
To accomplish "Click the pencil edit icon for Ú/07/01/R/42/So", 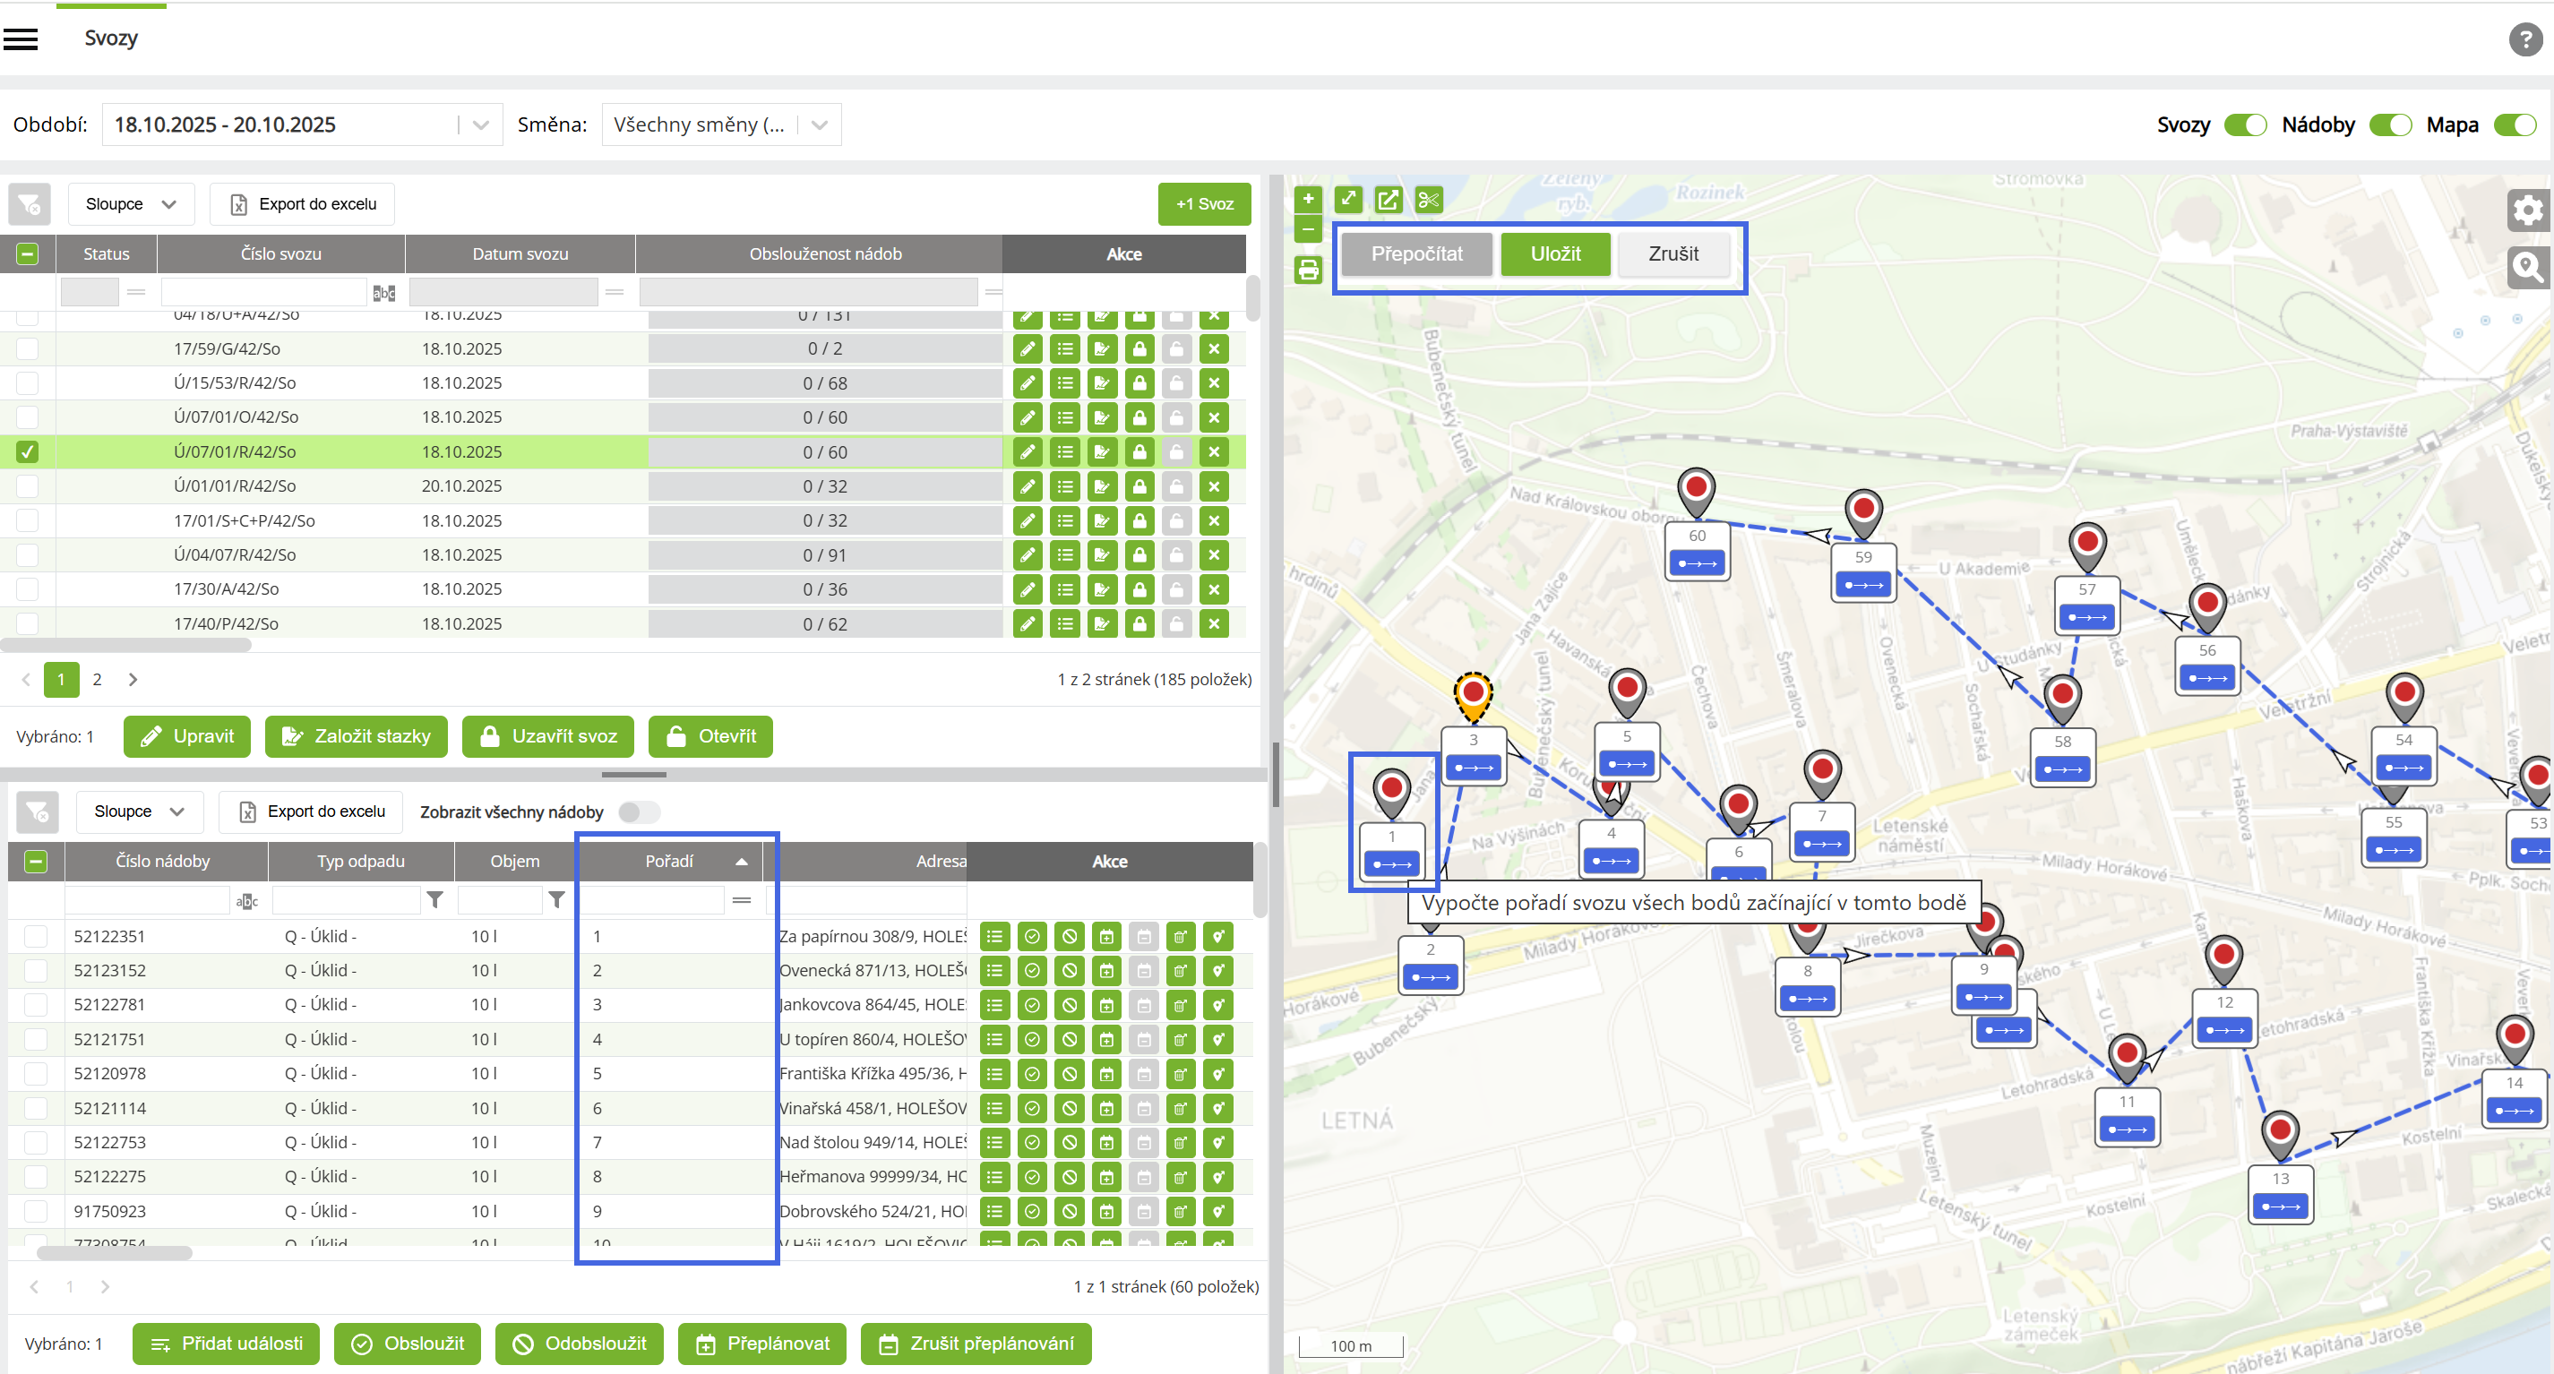I will pos(1028,452).
